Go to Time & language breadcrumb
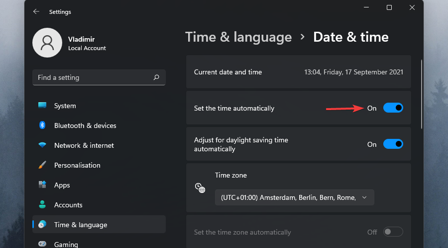Viewport: 448px width, 248px height. tap(238, 37)
